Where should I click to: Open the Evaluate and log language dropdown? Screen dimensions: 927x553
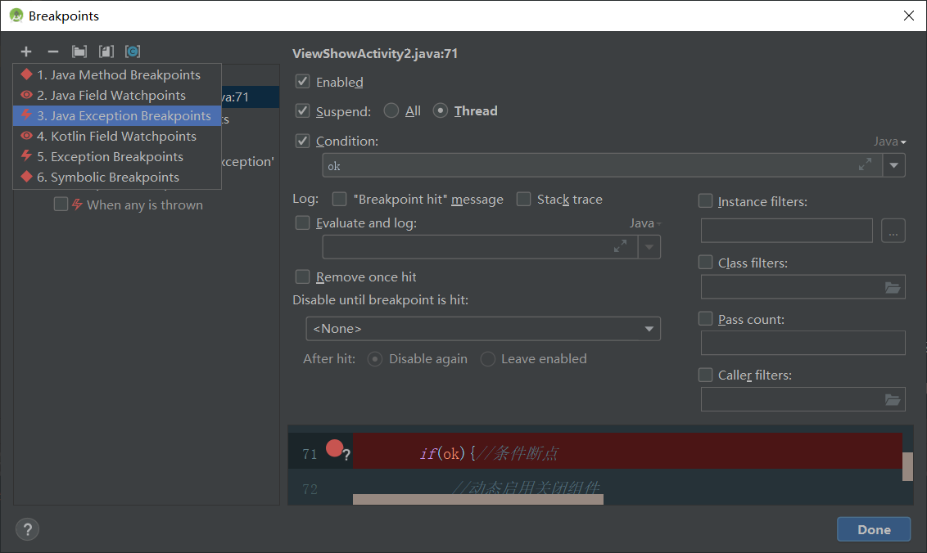coord(645,223)
